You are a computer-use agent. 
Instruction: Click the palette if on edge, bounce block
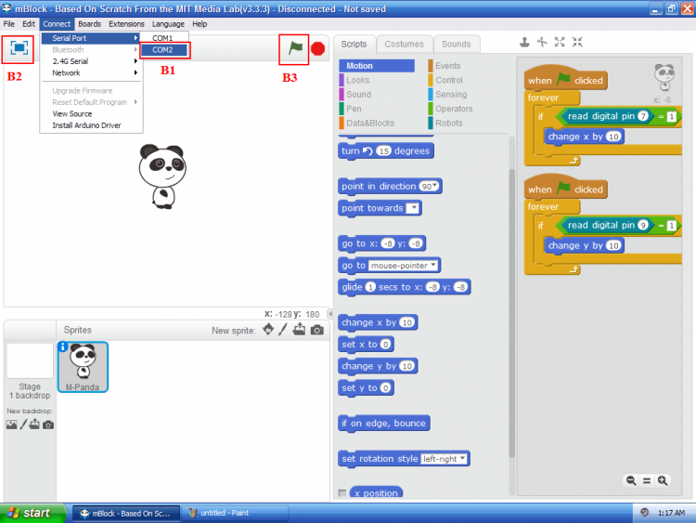(384, 423)
